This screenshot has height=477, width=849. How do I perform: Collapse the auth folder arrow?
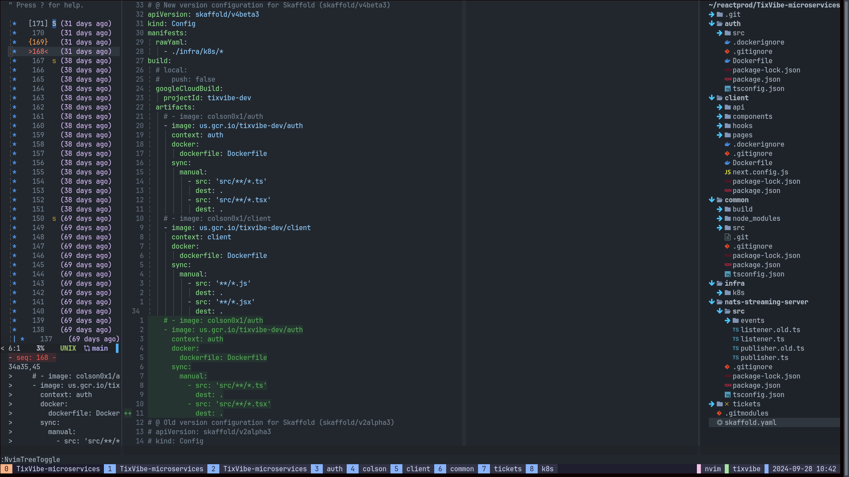[711, 24]
